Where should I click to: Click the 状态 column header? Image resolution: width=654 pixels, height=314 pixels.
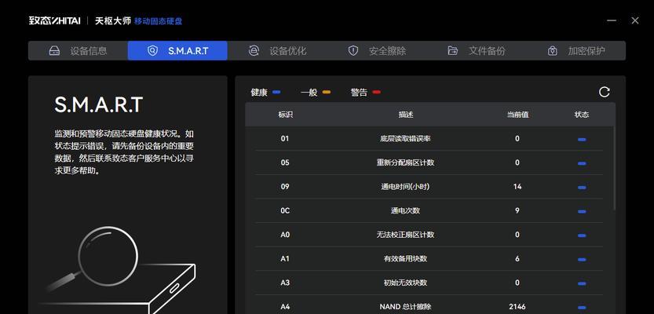pyautogui.click(x=582, y=115)
